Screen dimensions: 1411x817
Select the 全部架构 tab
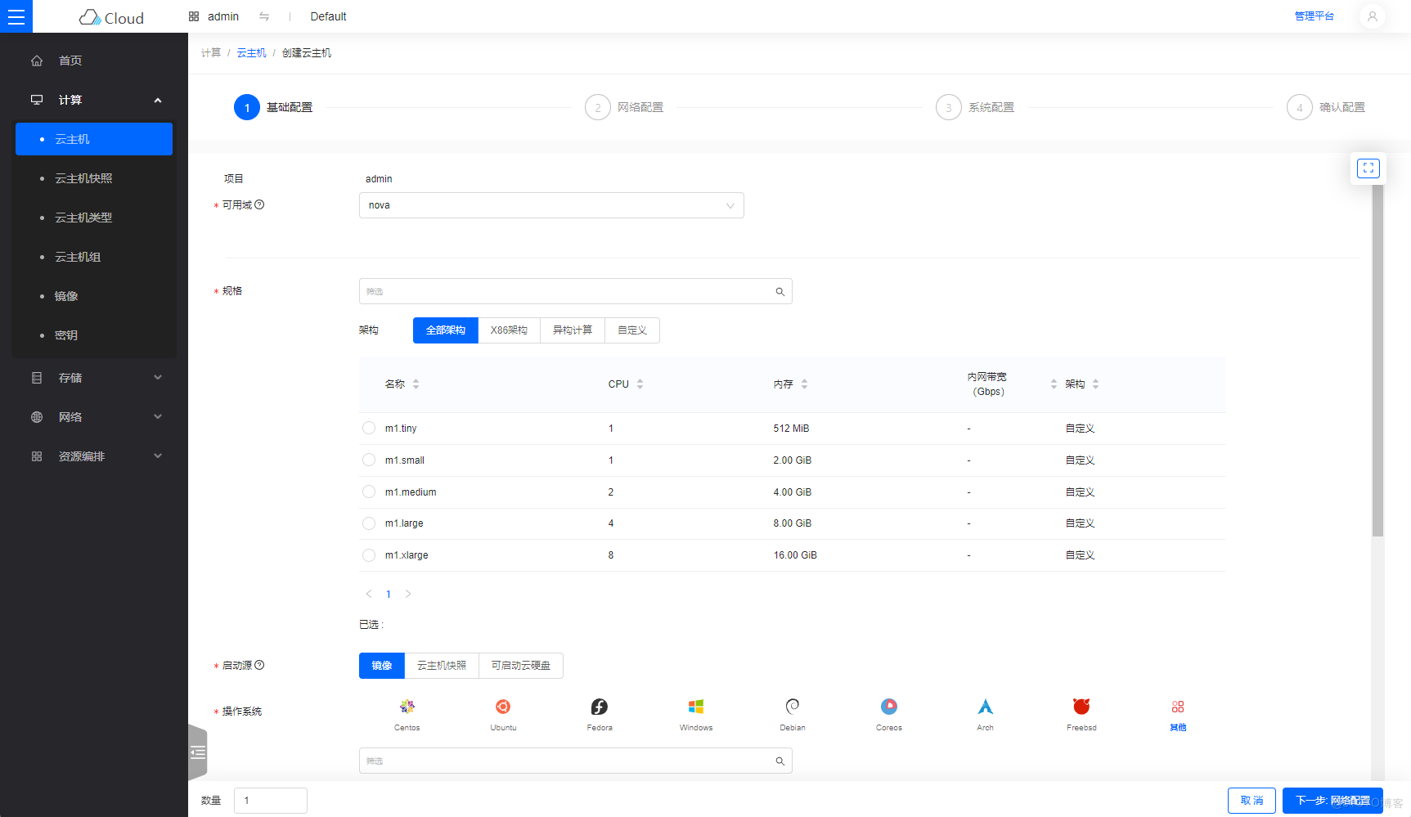(446, 330)
